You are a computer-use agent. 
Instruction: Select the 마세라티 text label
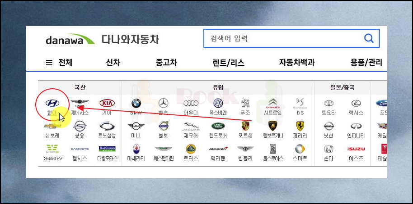(x=136, y=159)
